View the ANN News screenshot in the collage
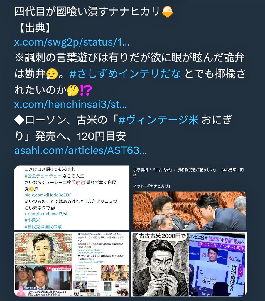The image size is (265, 301). click(x=43, y=280)
